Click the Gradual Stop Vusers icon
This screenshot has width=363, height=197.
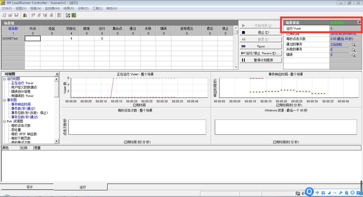click(x=45, y=15)
